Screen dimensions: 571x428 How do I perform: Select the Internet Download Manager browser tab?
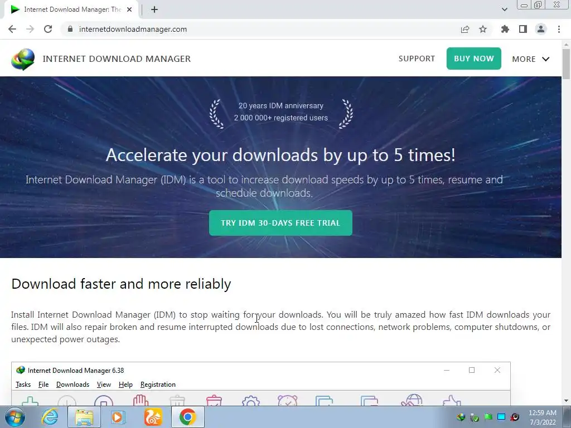(71, 9)
